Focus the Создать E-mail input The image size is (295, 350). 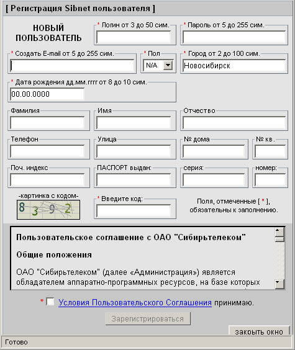coord(72,65)
